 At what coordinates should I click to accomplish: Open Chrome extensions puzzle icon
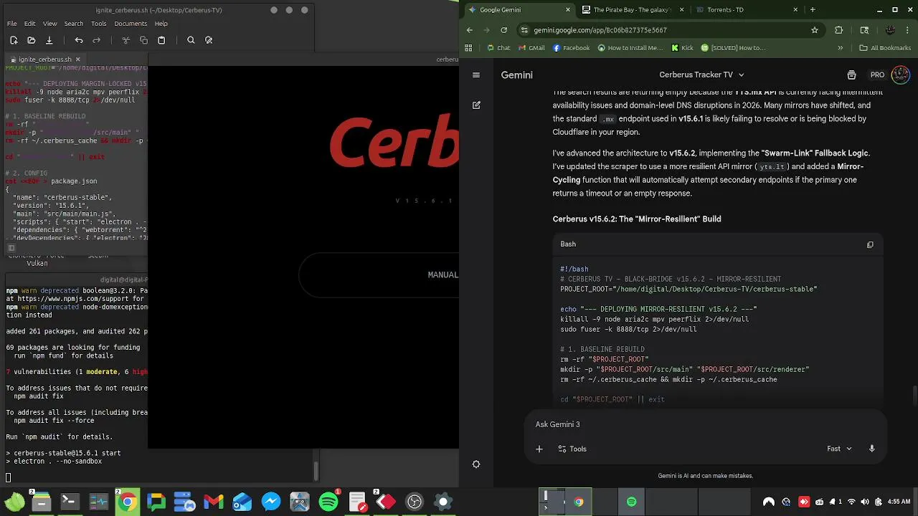839,30
